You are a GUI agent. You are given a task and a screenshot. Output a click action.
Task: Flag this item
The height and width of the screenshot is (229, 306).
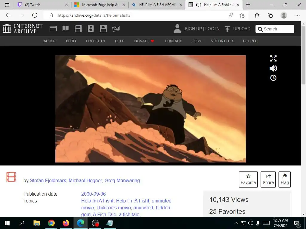tap(284, 179)
